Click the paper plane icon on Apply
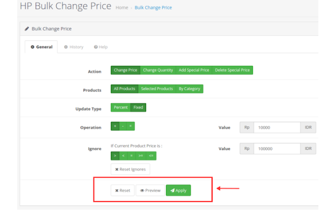Screen dimensions: 336x210 pyautogui.click(x=173, y=191)
